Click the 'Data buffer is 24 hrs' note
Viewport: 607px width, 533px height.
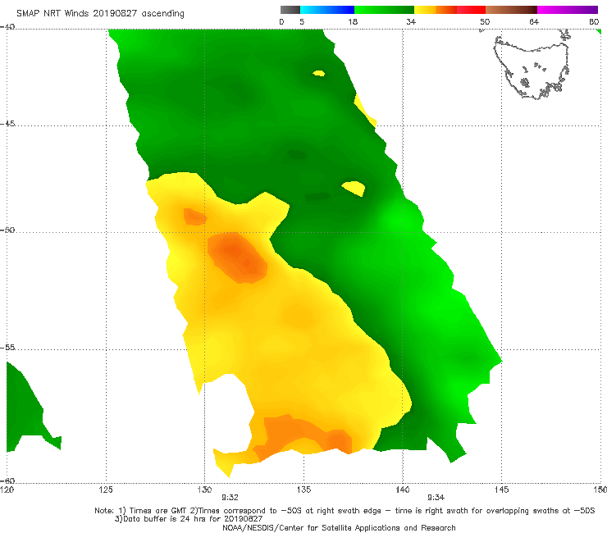(x=189, y=519)
